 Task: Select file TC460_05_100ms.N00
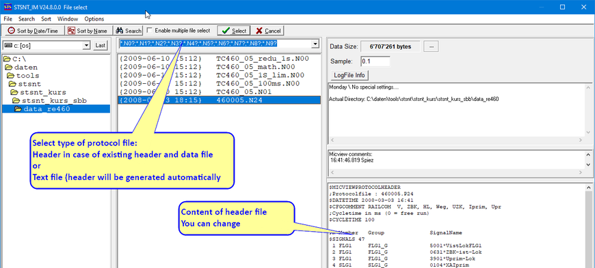[220, 84]
